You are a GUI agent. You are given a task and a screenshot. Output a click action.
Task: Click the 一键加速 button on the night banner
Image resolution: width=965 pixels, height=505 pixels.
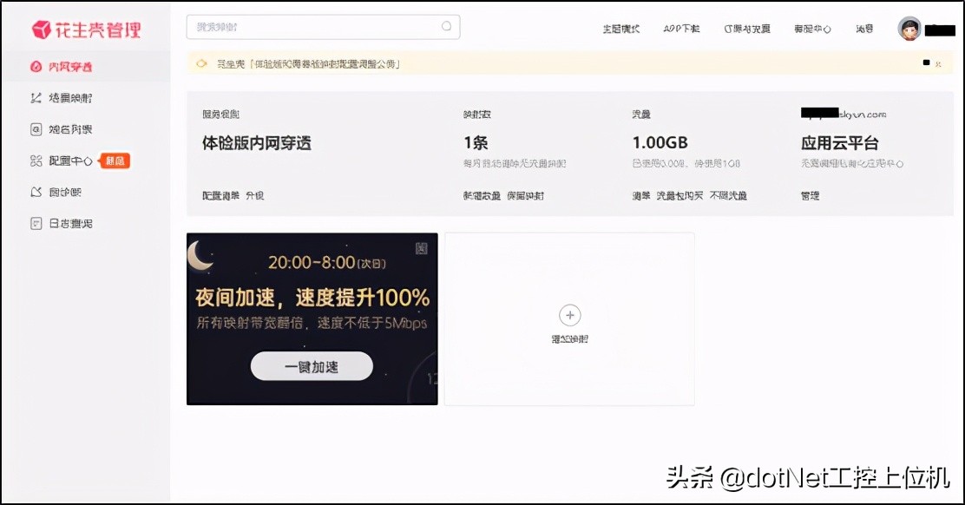(312, 365)
